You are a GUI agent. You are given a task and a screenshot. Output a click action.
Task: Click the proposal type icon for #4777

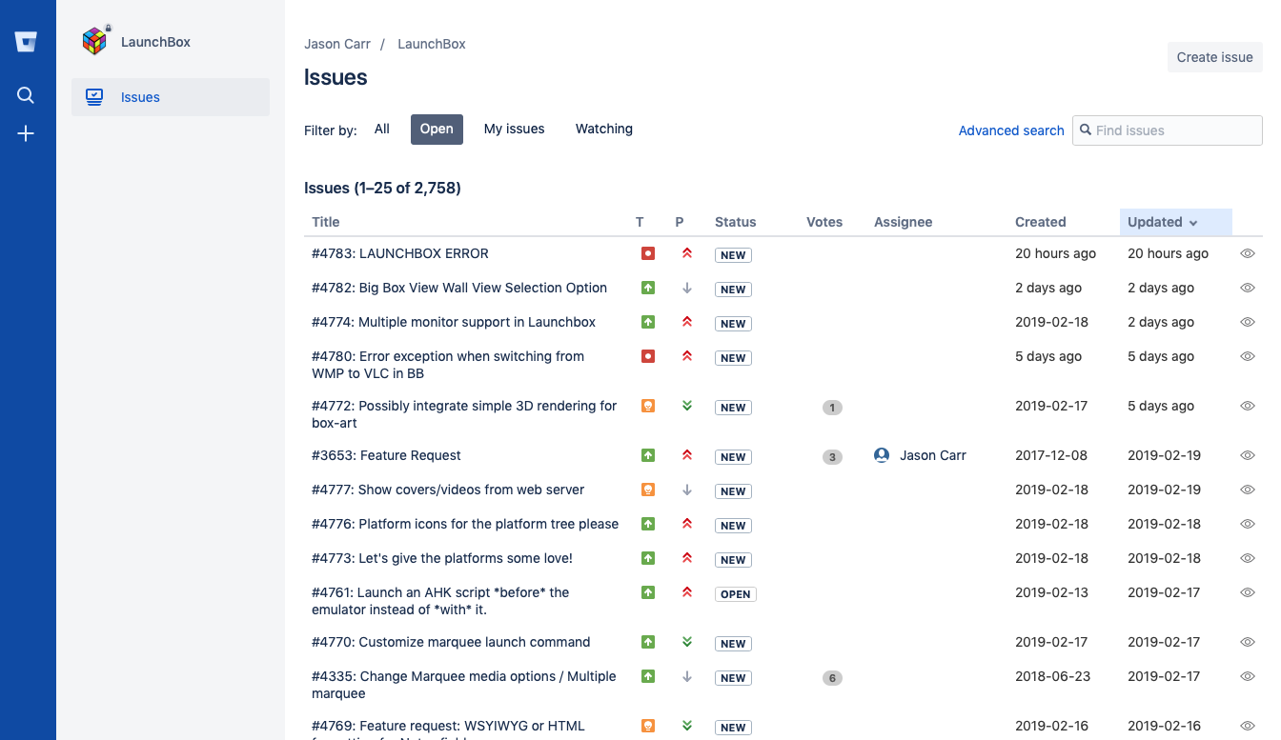648,490
